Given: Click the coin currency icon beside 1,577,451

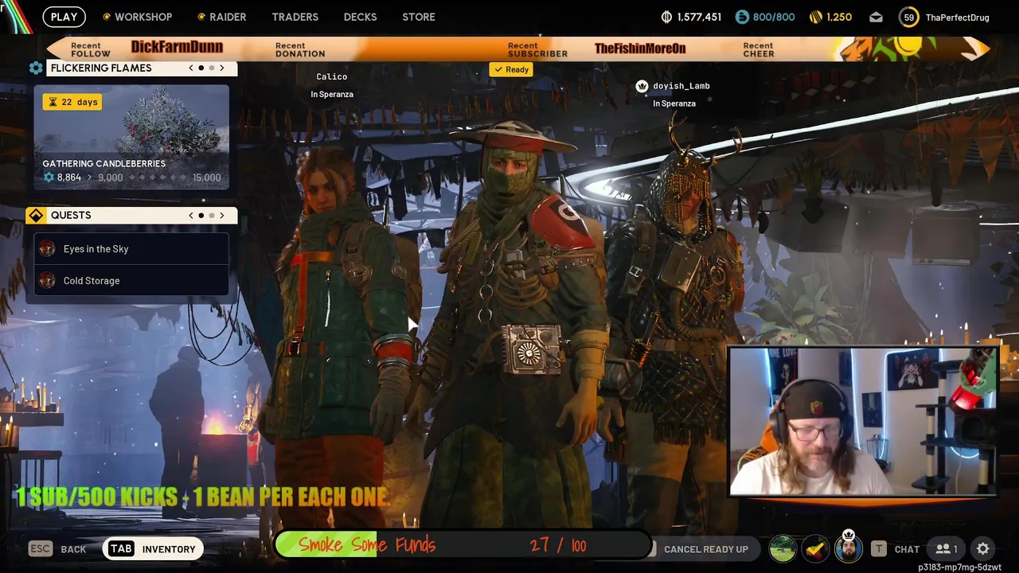Looking at the screenshot, I should 666,17.
